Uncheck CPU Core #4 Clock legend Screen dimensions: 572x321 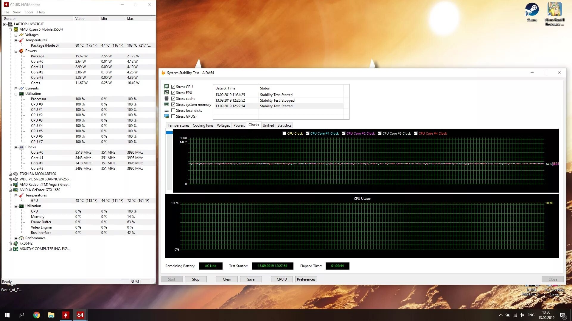(x=416, y=133)
